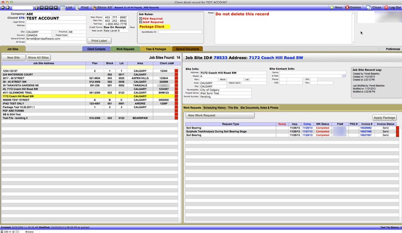Click the Notes scrollbar at right edge
The image size is (402, 233).
pyautogui.click(x=353, y=28)
